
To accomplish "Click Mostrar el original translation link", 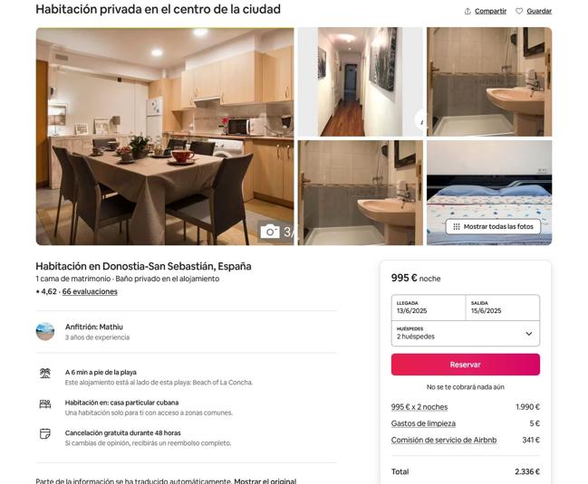I will pyautogui.click(x=265, y=480).
